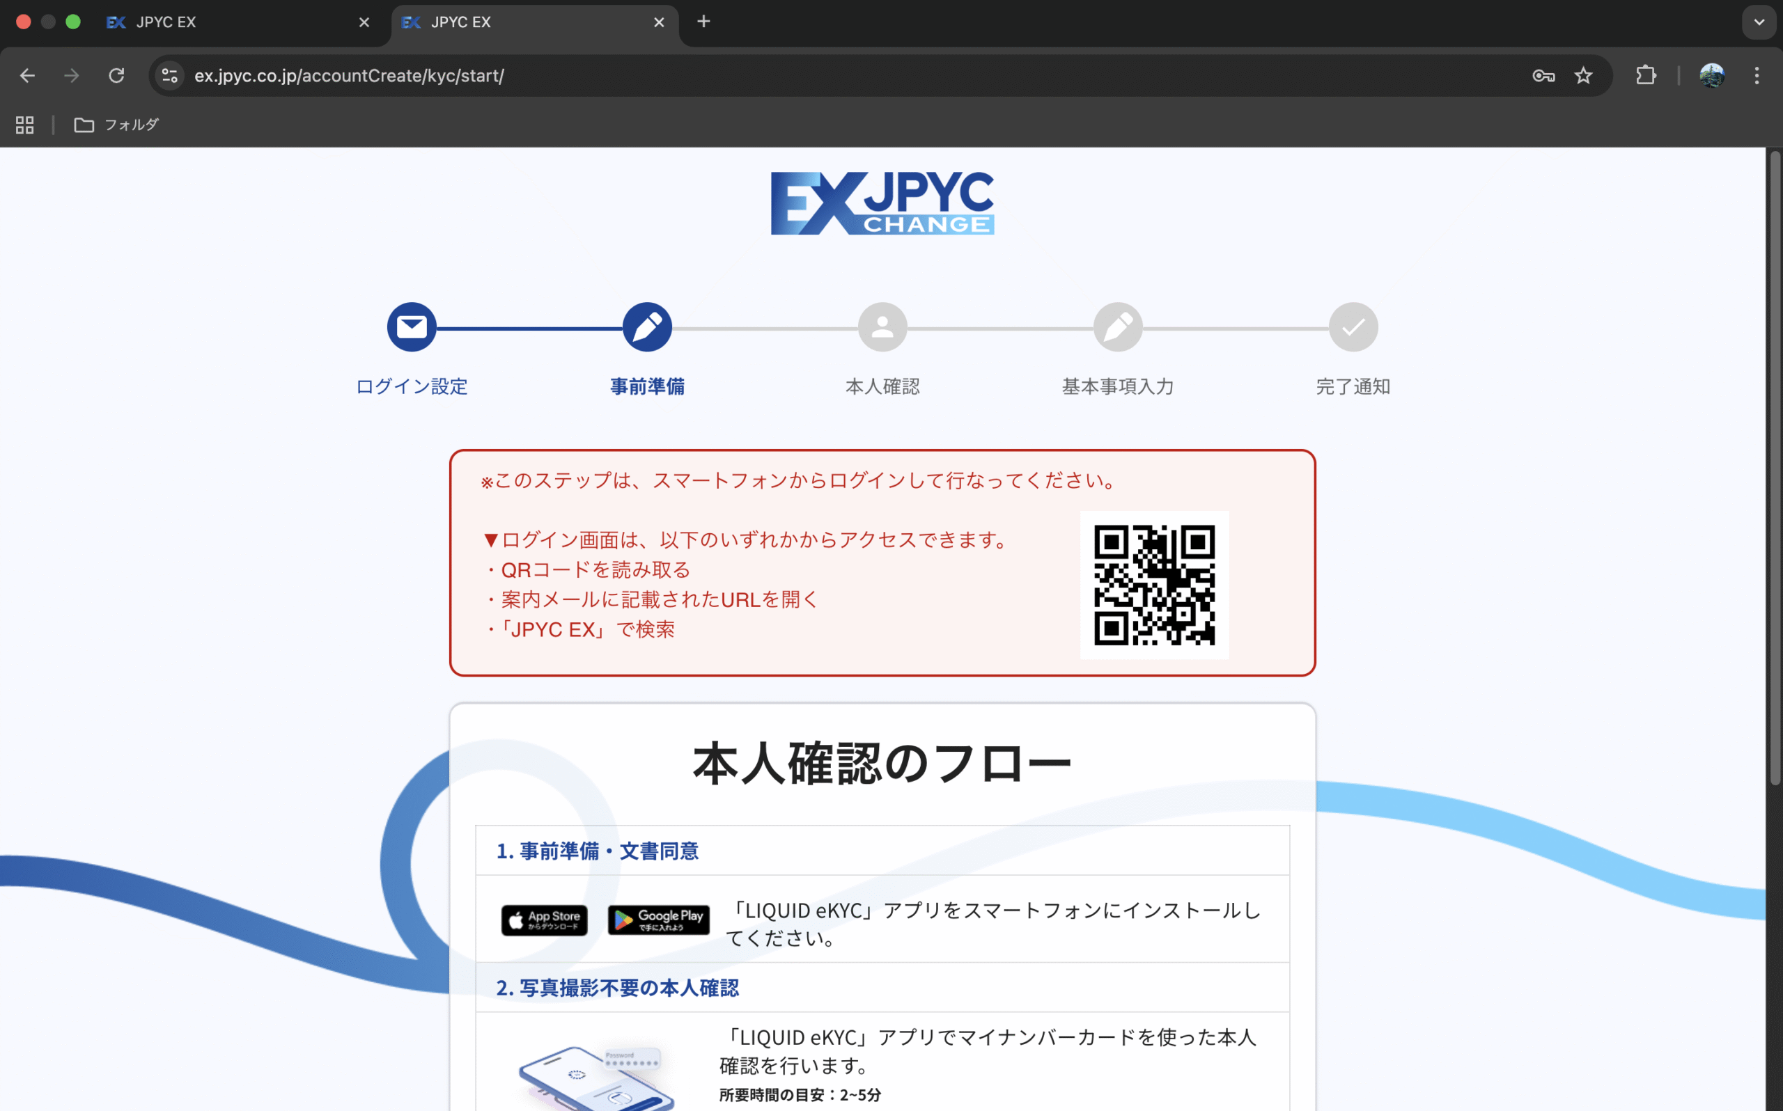This screenshot has height=1111, width=1783.
Task: Click the JPYC EX CHANGE logo
Action: (x=882, y=203)
